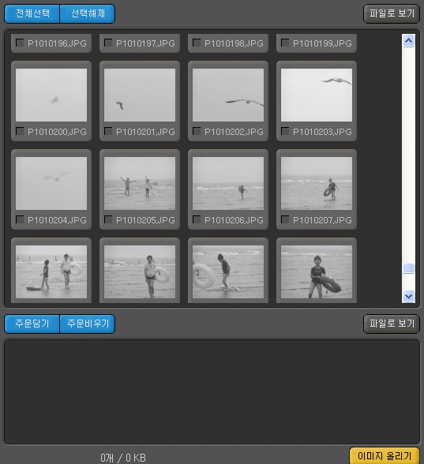Click the P1010205.JPG file name label
This screenshot has height=464, width=424.
(145, 220)
